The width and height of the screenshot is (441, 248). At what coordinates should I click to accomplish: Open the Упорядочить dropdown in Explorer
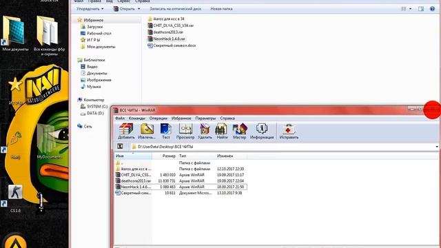90,9
